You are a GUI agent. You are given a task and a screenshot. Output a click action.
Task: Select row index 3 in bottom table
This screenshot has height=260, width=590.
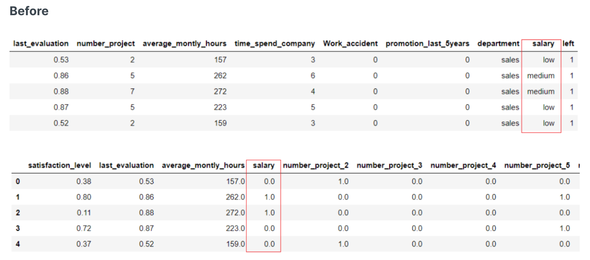[17, 228]
